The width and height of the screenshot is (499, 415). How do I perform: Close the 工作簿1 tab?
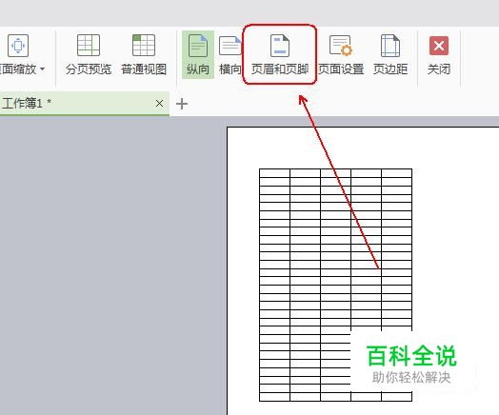click(x=159, y=104)
